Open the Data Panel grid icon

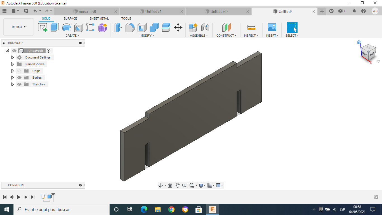(4, 11)
